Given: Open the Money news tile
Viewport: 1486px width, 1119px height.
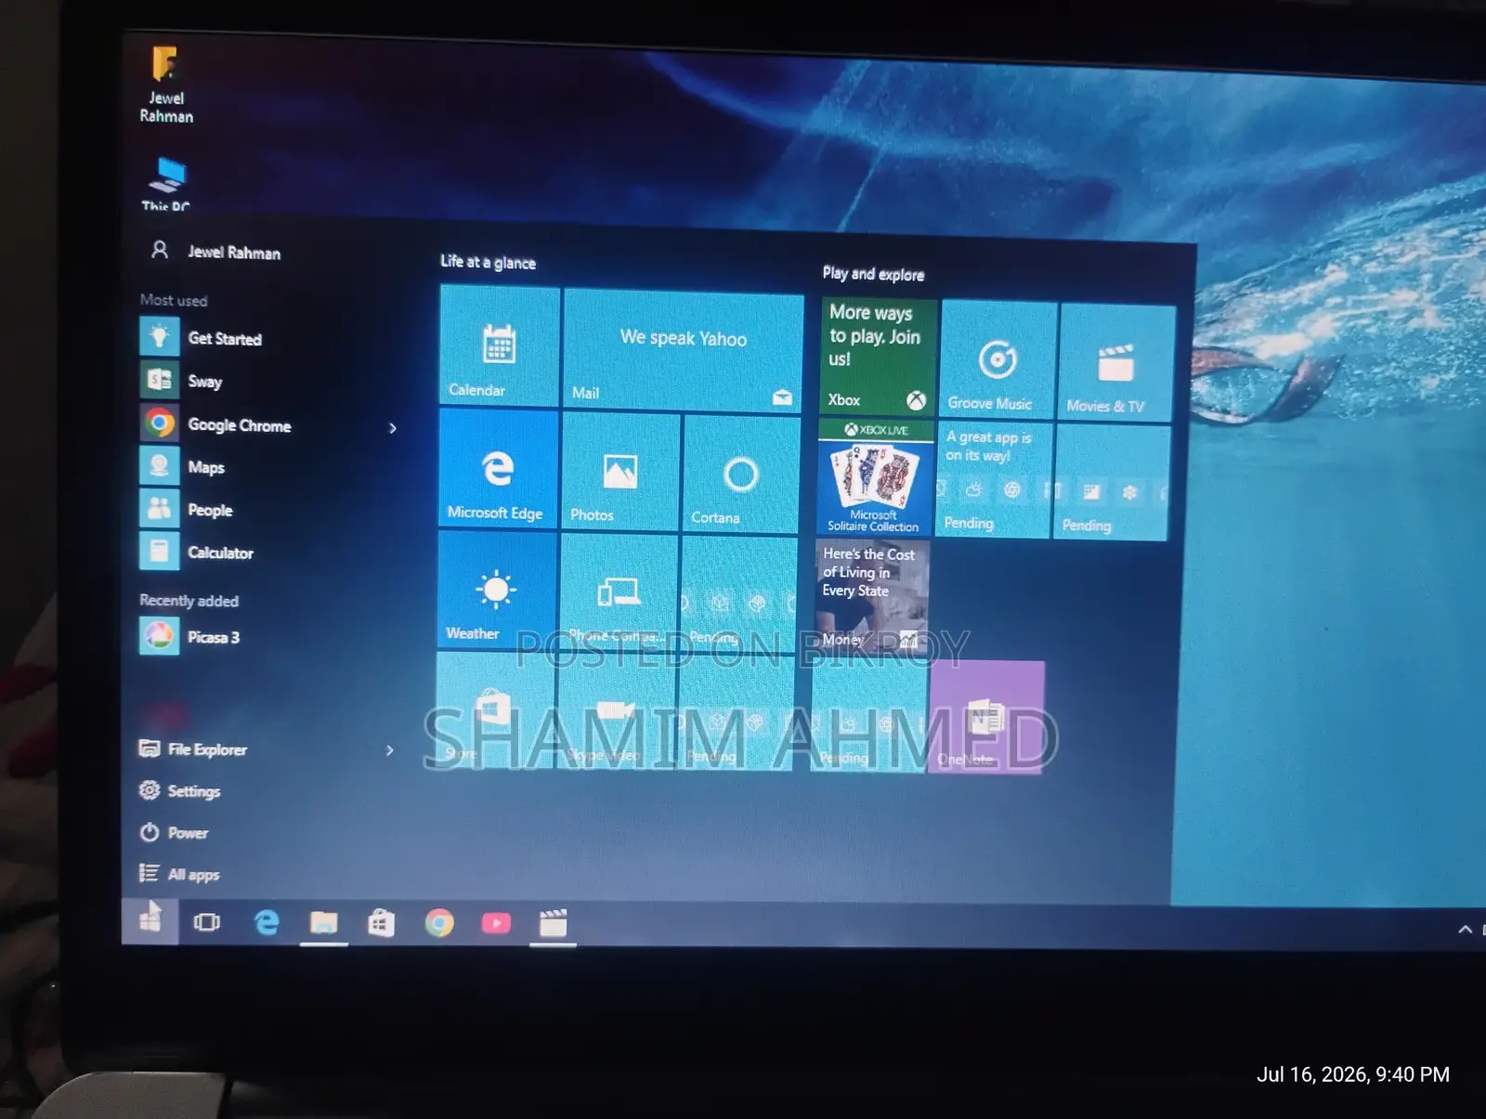Looking at the screenshot, I should tap(872, 595).
